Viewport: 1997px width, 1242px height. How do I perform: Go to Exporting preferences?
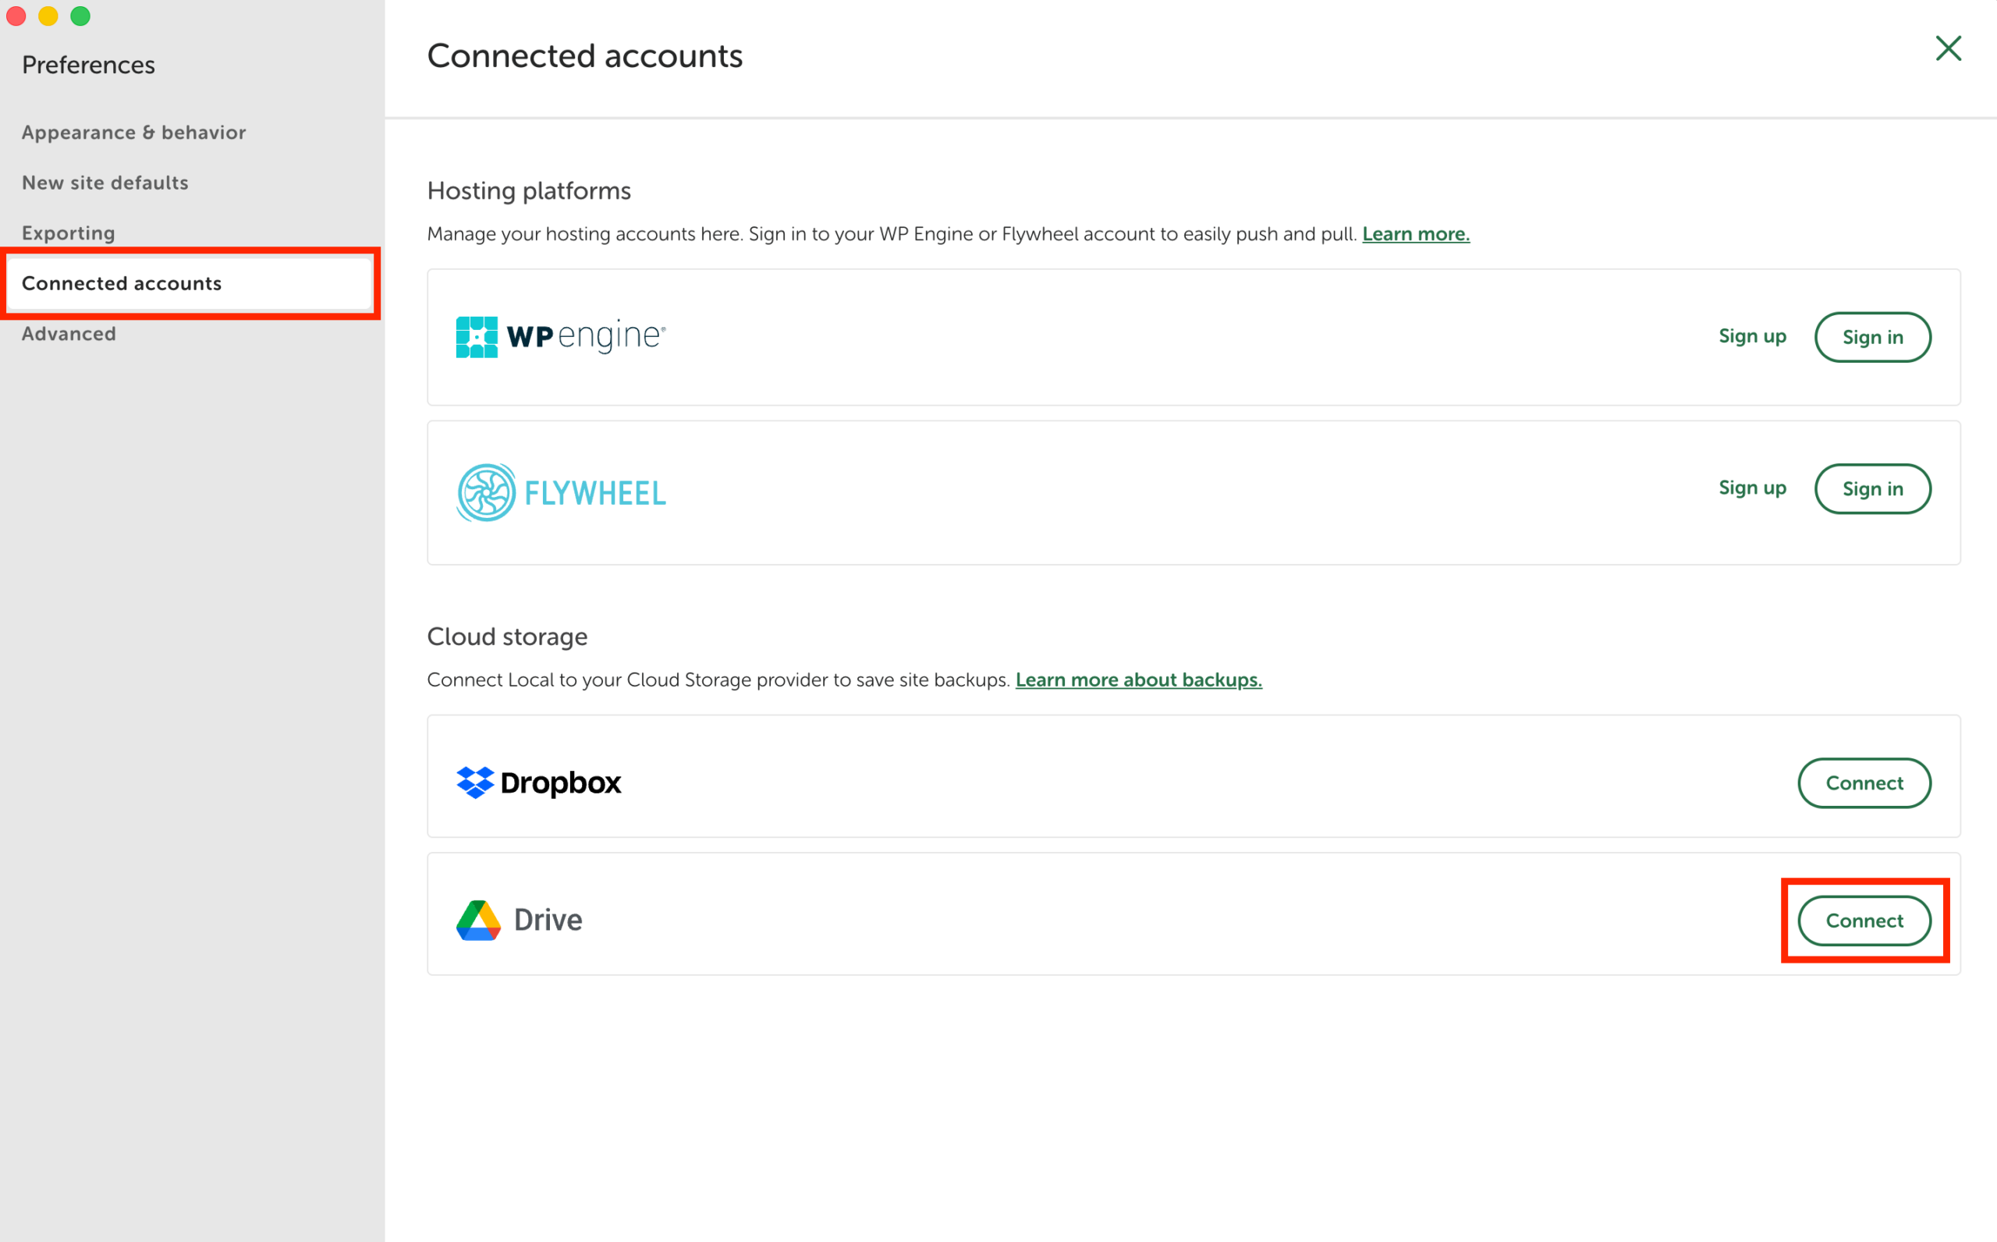click(68, 232)
